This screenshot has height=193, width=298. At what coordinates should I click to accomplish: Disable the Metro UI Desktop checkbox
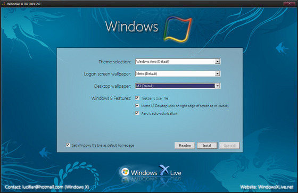click(x=137, y=105)
